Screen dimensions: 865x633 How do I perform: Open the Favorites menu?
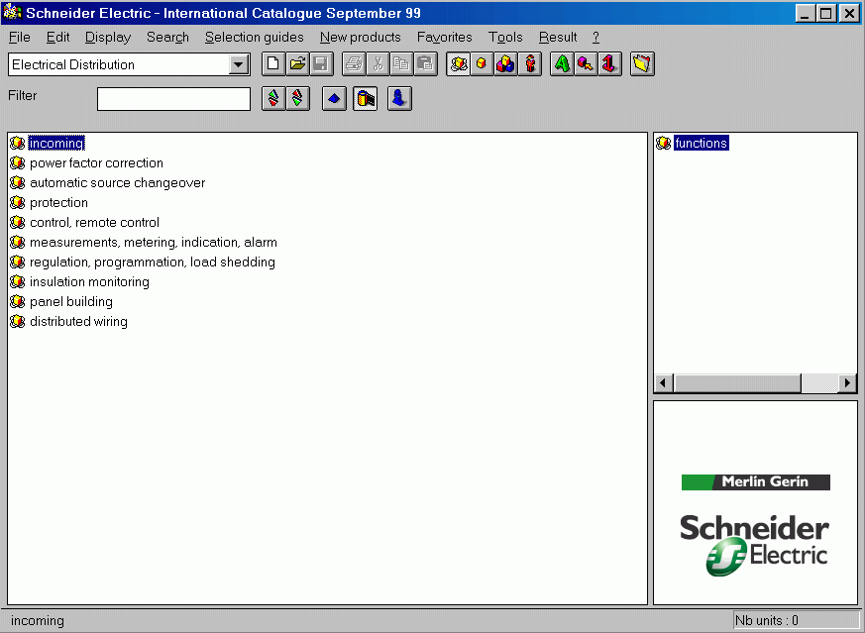click(x=445, y=37)
